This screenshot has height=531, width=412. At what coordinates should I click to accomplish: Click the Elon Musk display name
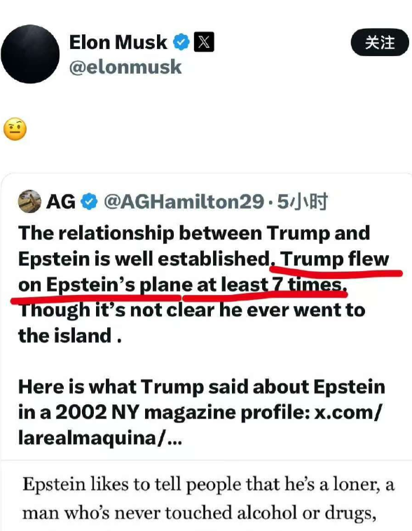pyautogui.click(x=118, y=42)
